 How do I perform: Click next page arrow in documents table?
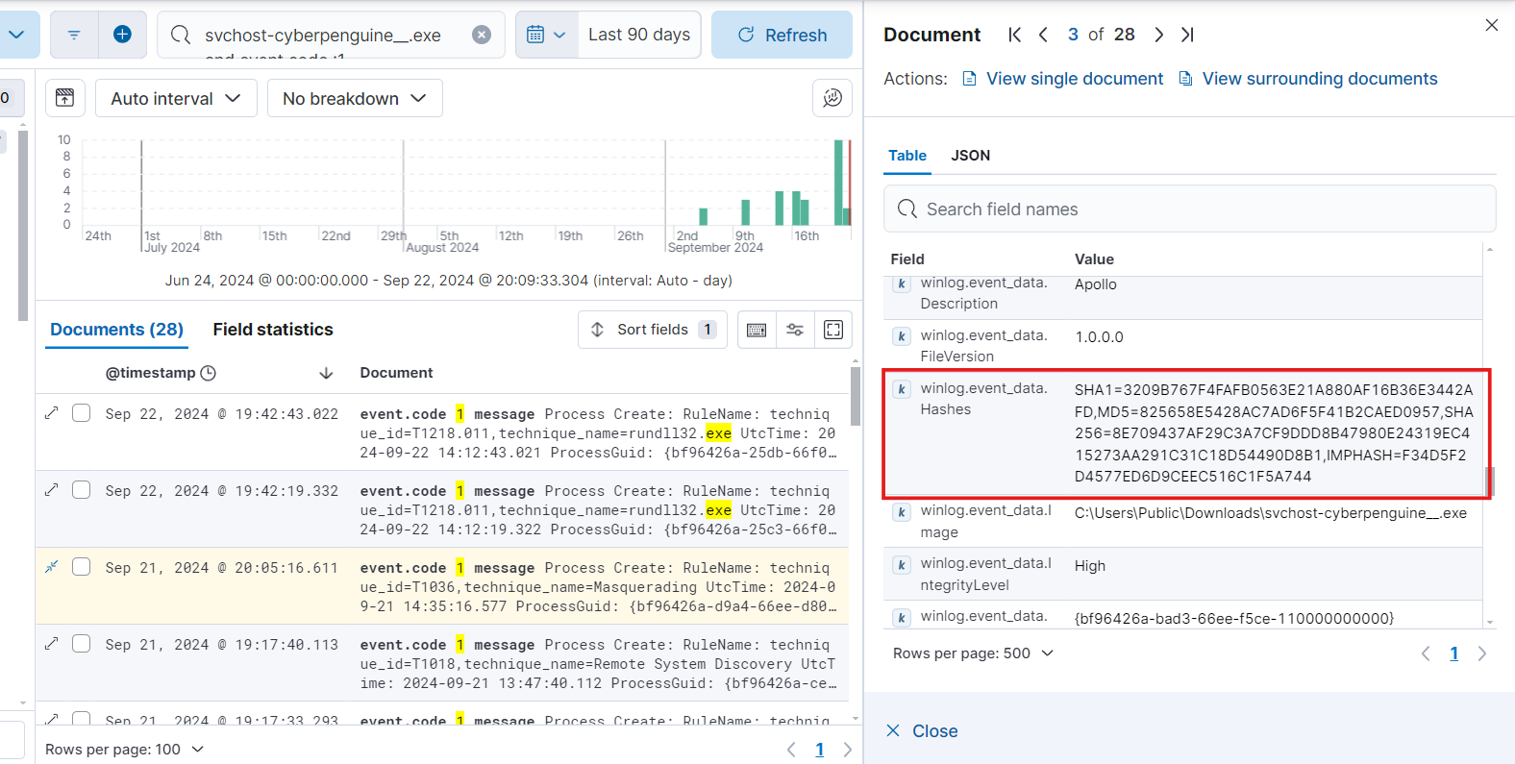coord(847,750)
